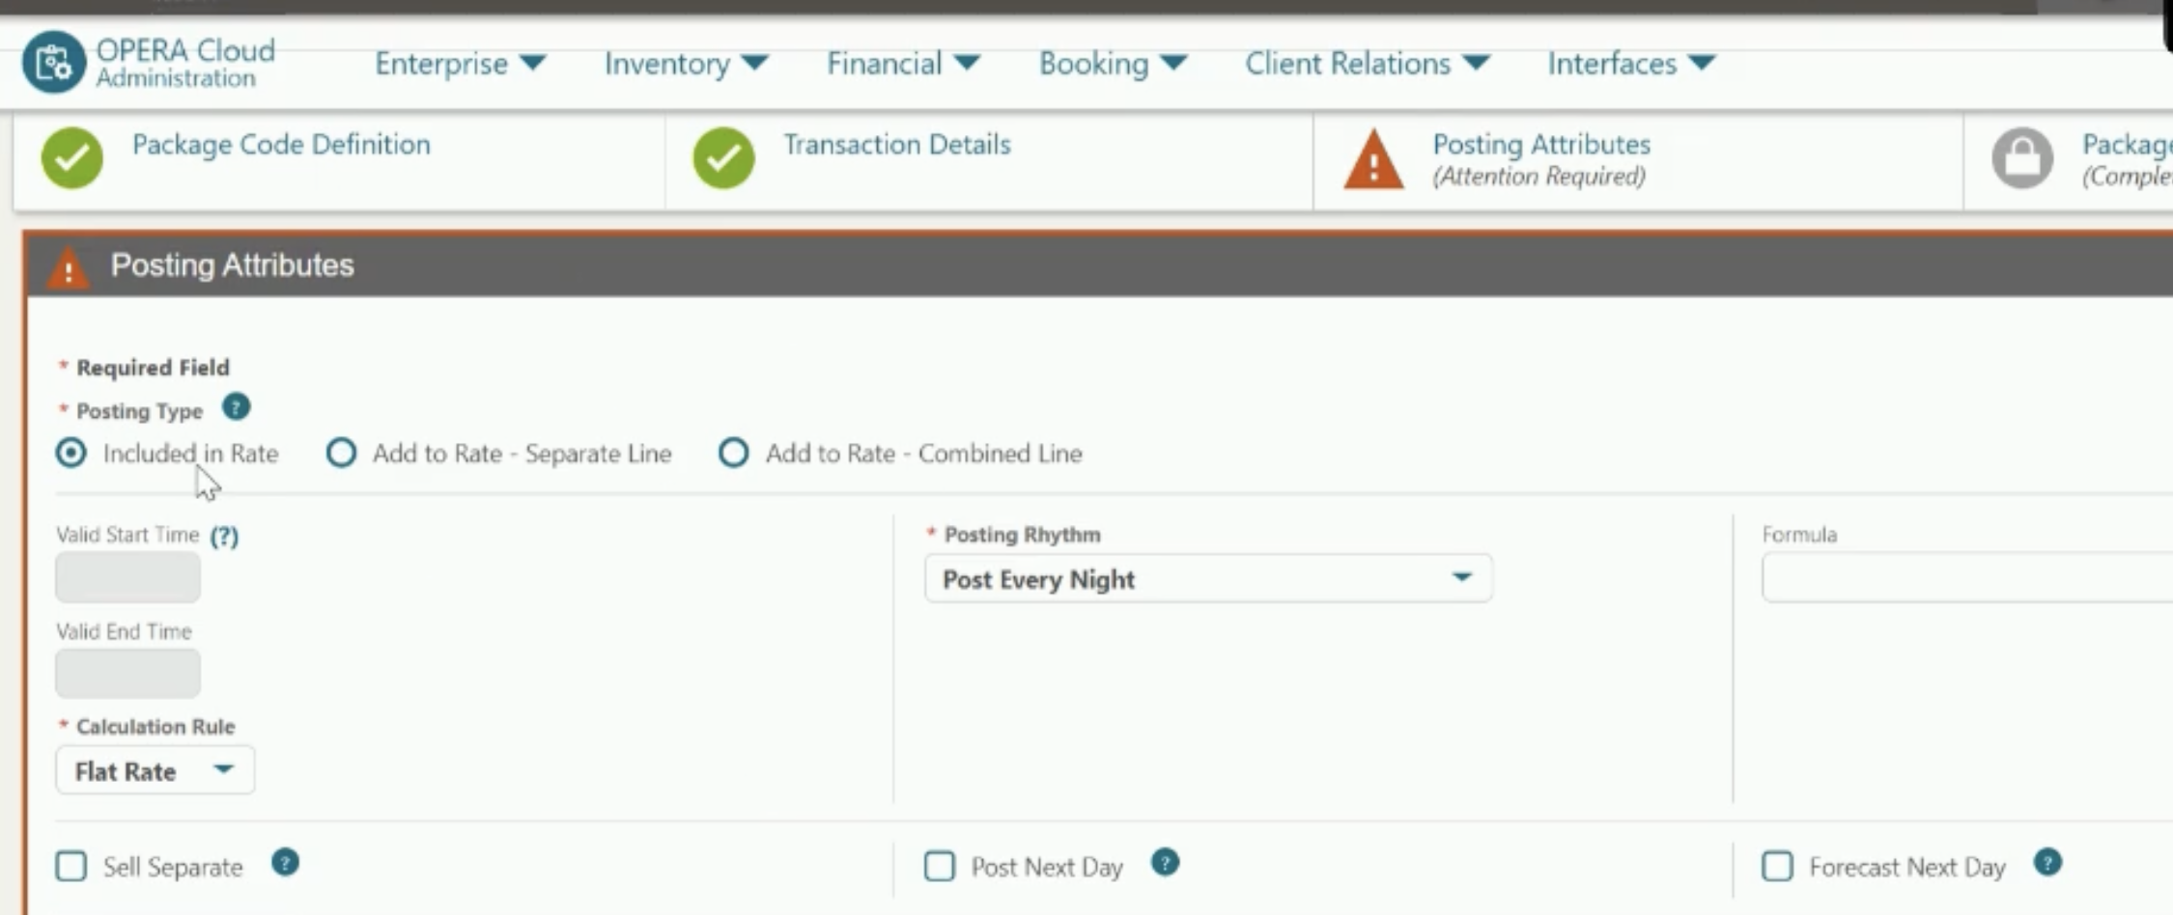Open the Inventory menu
This screenshot has height=915, width=2173.
(x=686, y=64)
